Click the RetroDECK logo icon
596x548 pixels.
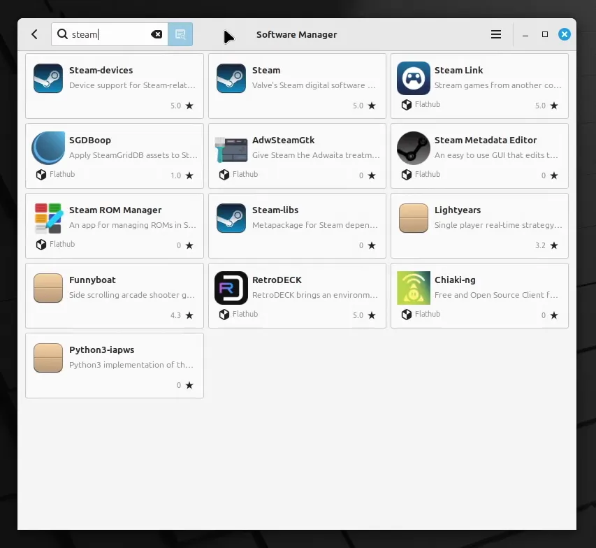231,288
